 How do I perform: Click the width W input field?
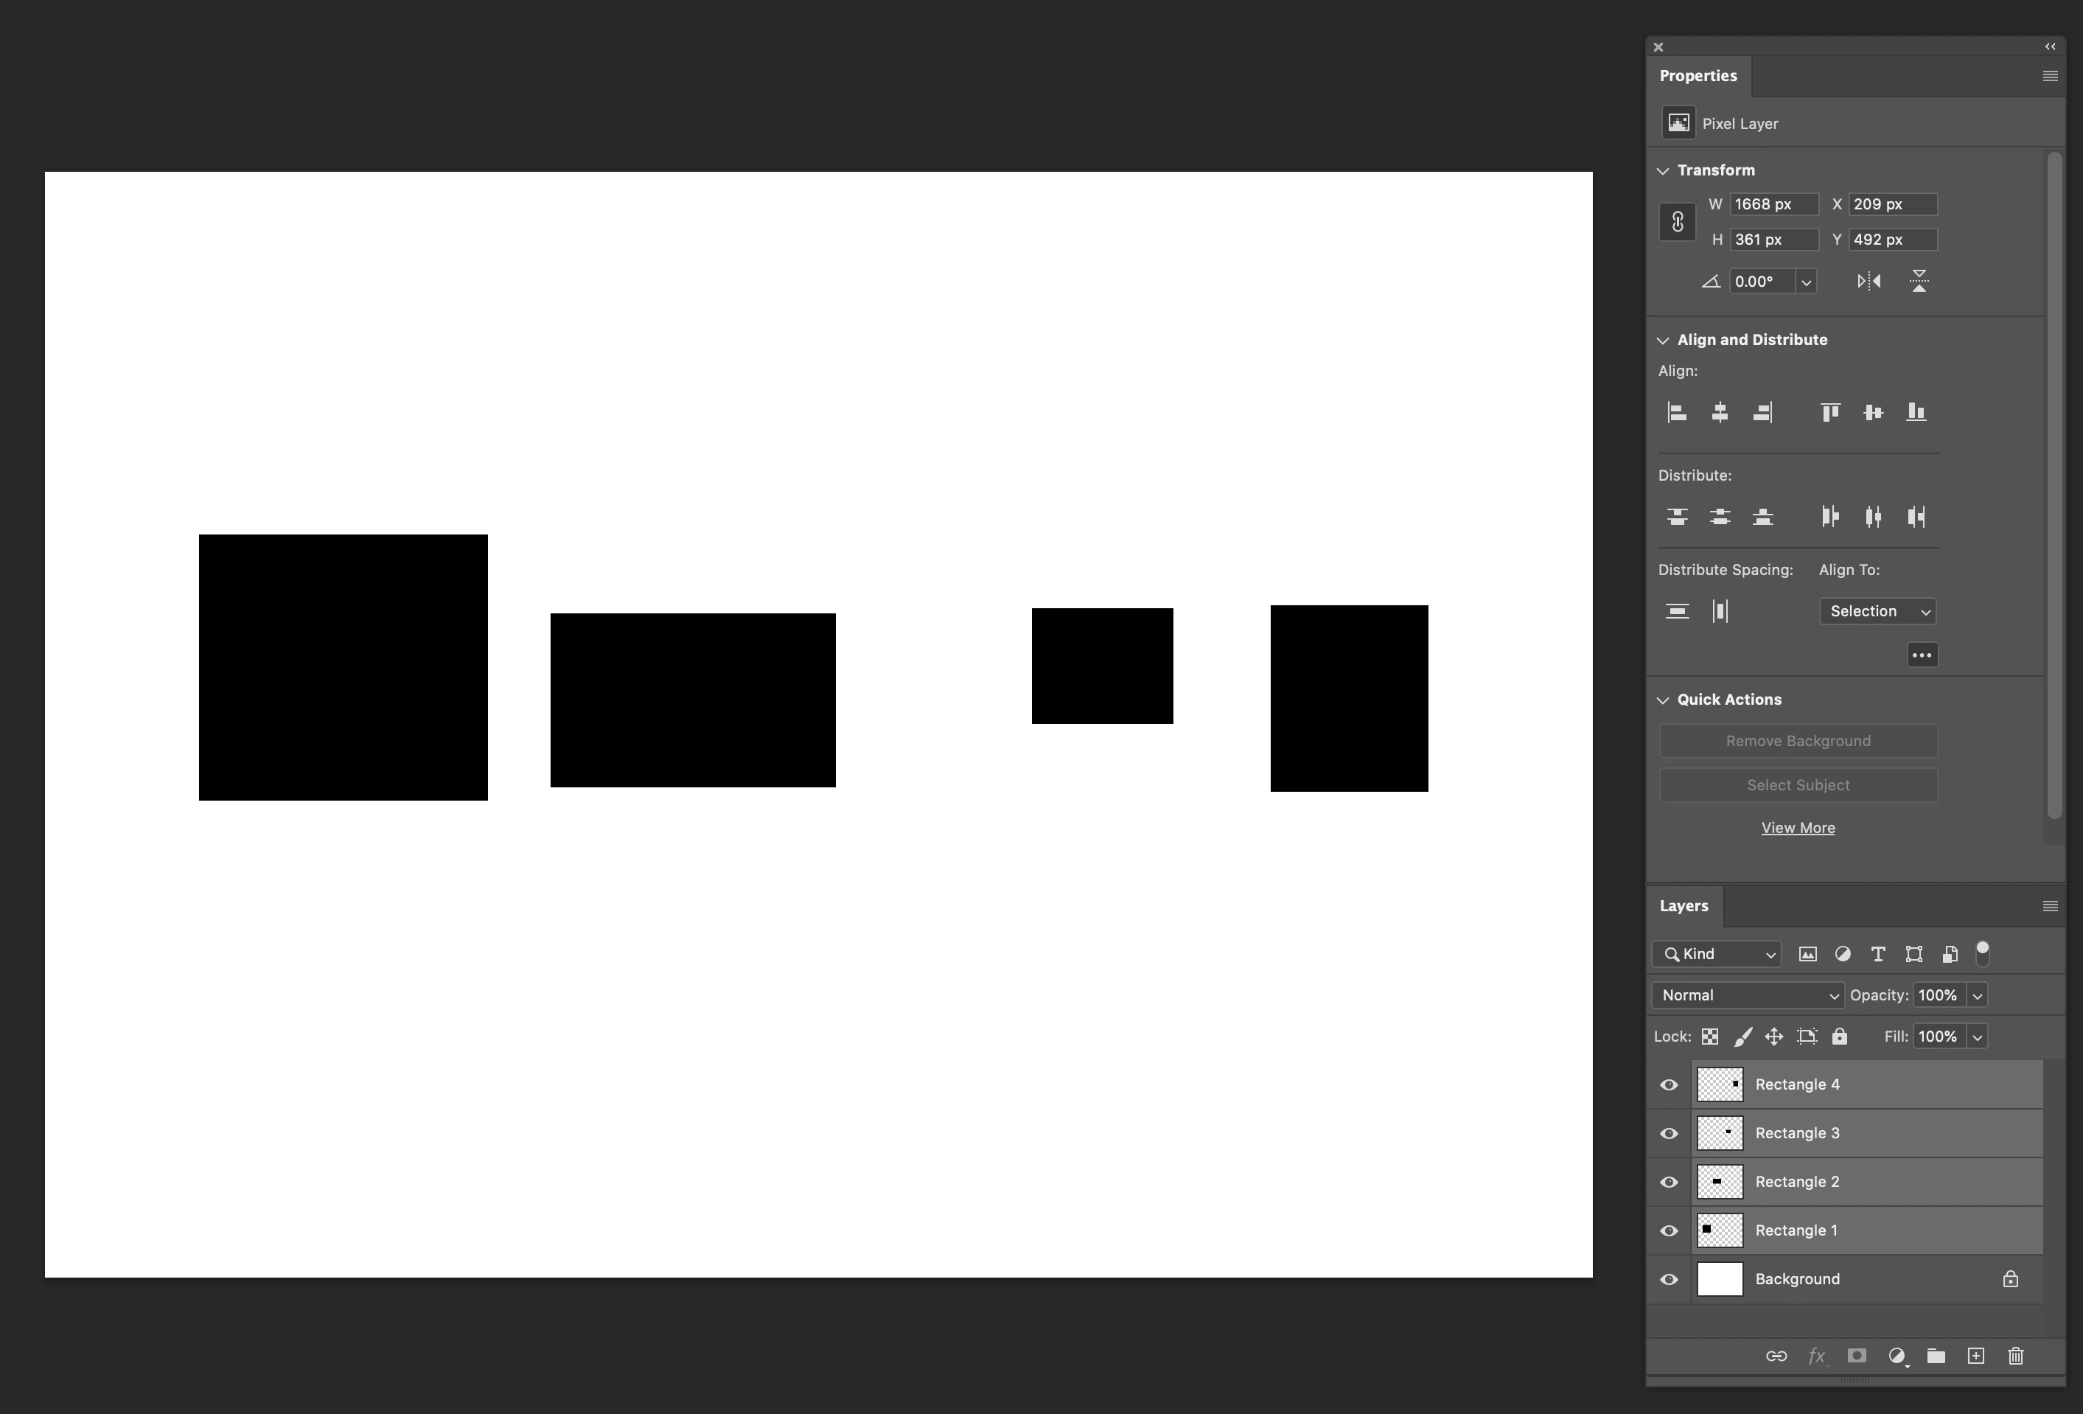coord(1772,204)
